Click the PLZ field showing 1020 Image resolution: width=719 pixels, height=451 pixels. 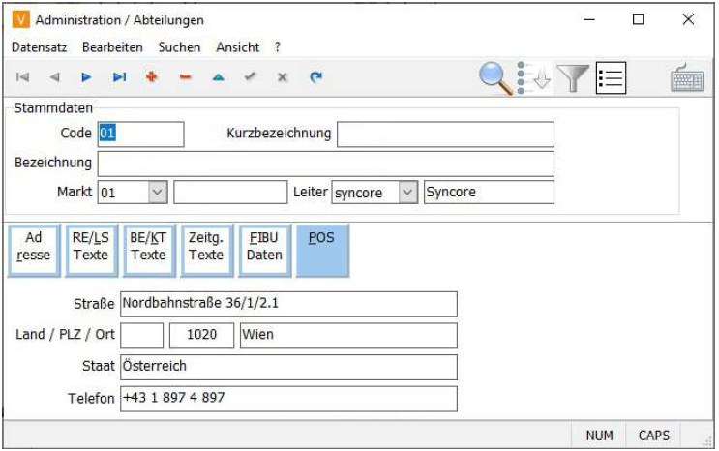pyautogui.click(x=201, y=336)
